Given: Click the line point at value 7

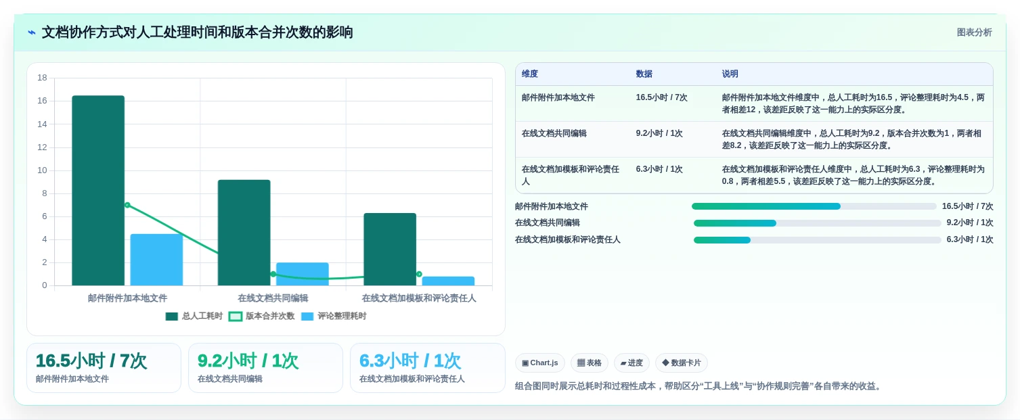Looking at the screenshot, I should 127,205.
